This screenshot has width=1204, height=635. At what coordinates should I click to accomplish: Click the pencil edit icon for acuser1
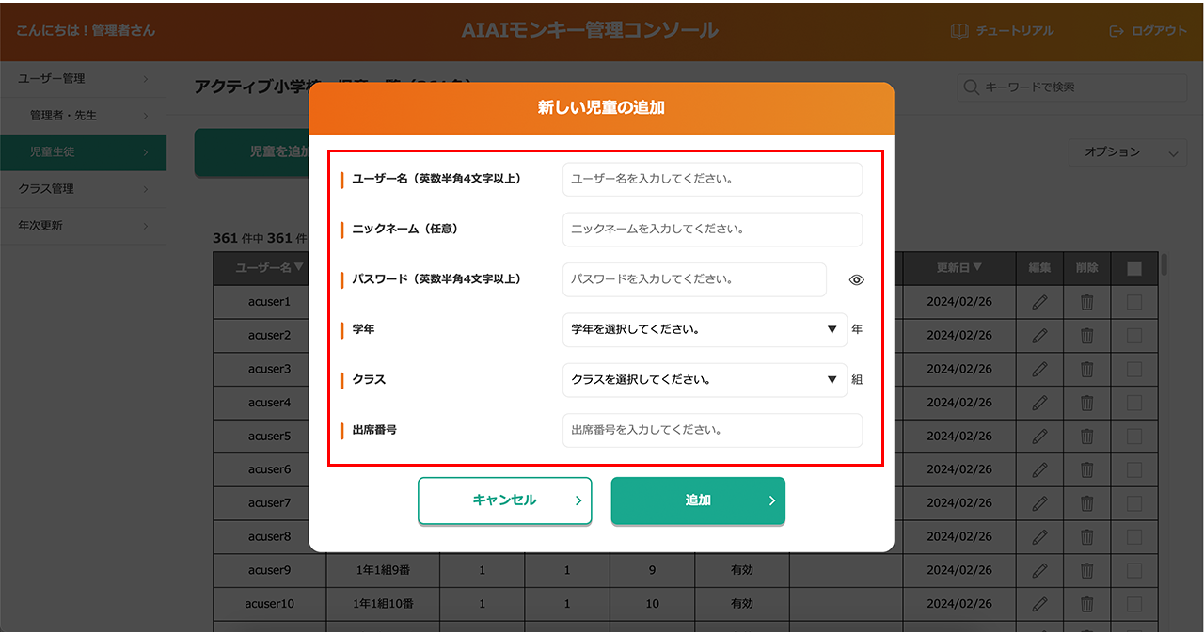[x=1039, y=302]
